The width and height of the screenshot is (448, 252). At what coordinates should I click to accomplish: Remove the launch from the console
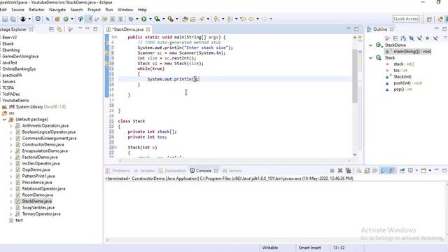[x=340, y=171]
